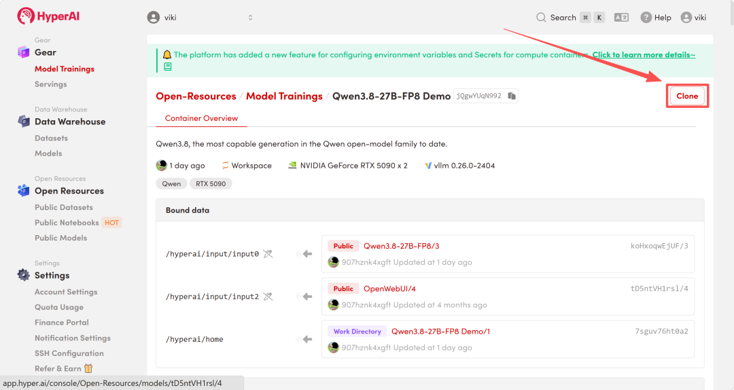734x390 pixels.
Task: Click the Open Resources heading
Action: [69, 191]
